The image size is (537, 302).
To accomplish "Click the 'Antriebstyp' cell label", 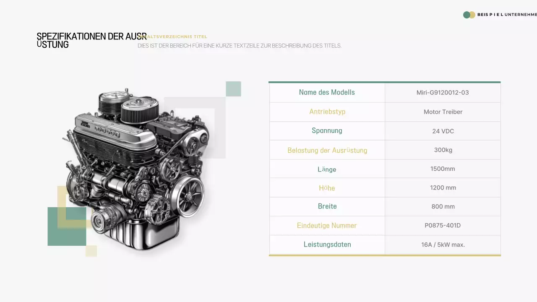I will click(x=327, y=112).
